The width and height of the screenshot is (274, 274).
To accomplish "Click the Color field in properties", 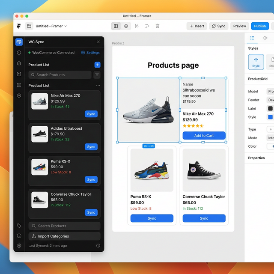I will [270, 146].
